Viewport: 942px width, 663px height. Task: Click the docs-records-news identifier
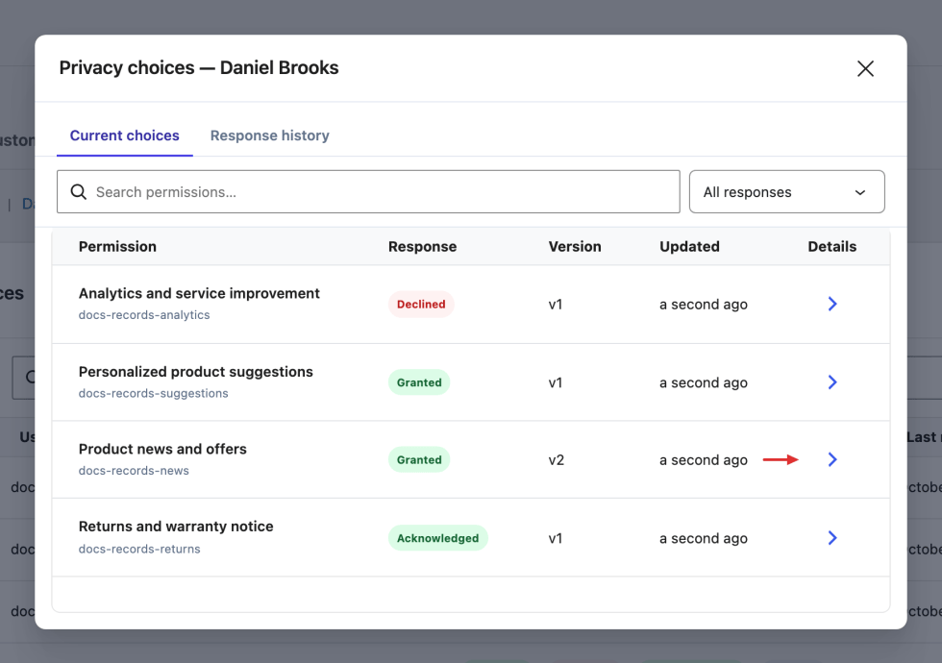[134, 471]
